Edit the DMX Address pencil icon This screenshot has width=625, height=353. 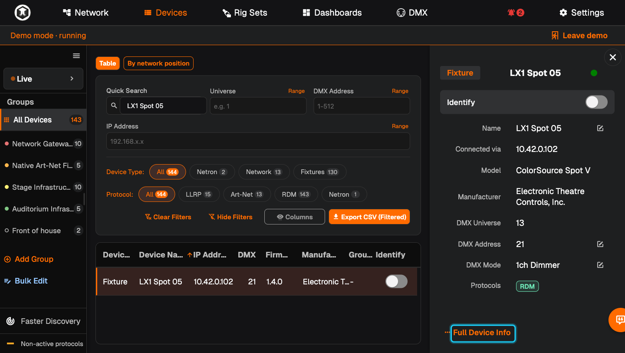600,244
